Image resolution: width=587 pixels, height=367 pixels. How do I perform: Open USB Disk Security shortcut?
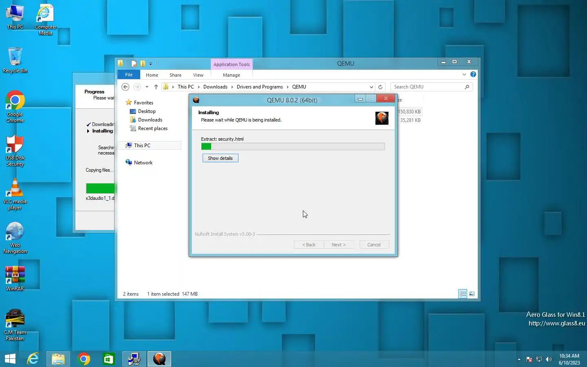click(15, 150)
